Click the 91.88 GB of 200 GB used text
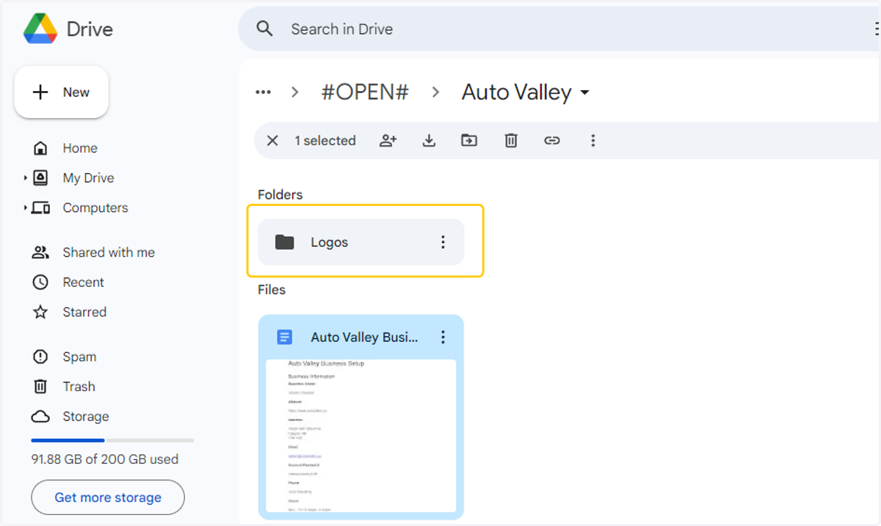 click(x=105, y=460)
